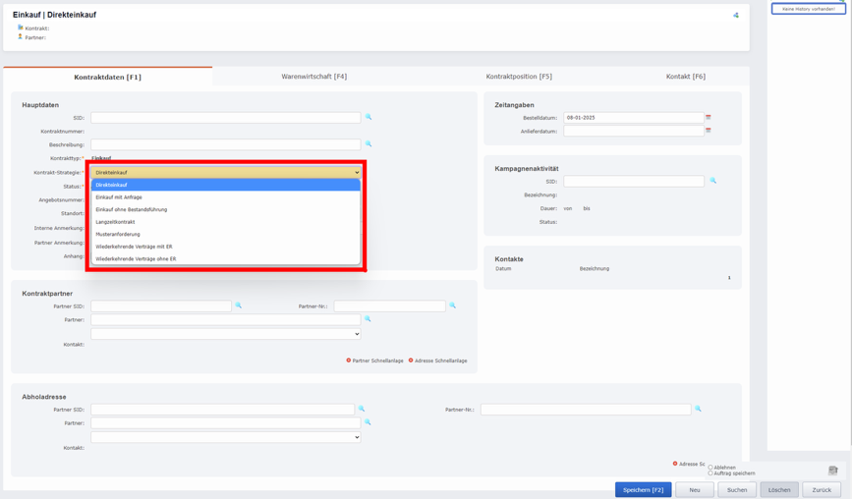The image size is (852, 499).
Task: Open the calendar picker for Anlieferdatum
Action: (709, 131)
